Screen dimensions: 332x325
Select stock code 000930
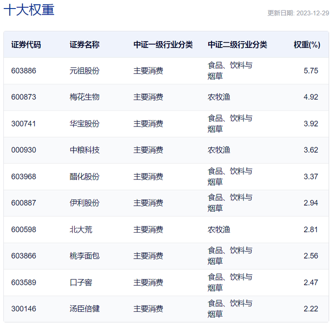pos(24,150)
